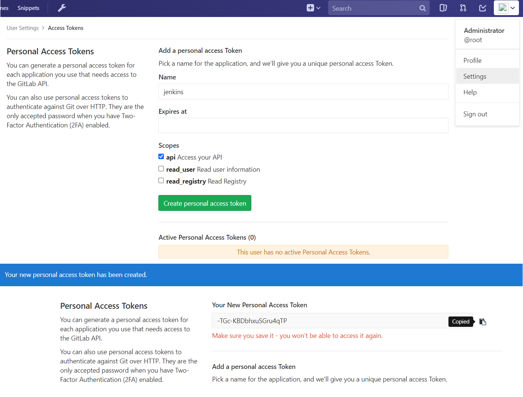The image size is (523, 397).
Task: Toggle the api scope checkbox
Action: [161, 157]
